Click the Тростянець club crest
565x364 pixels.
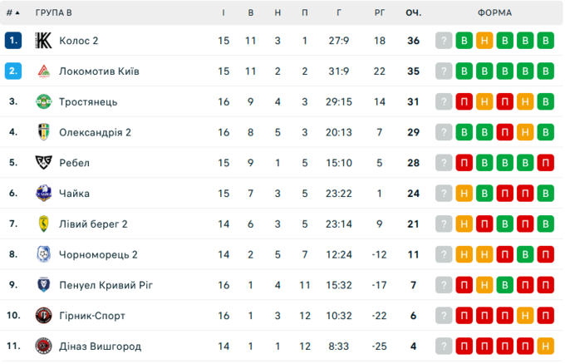pos(44,101)
